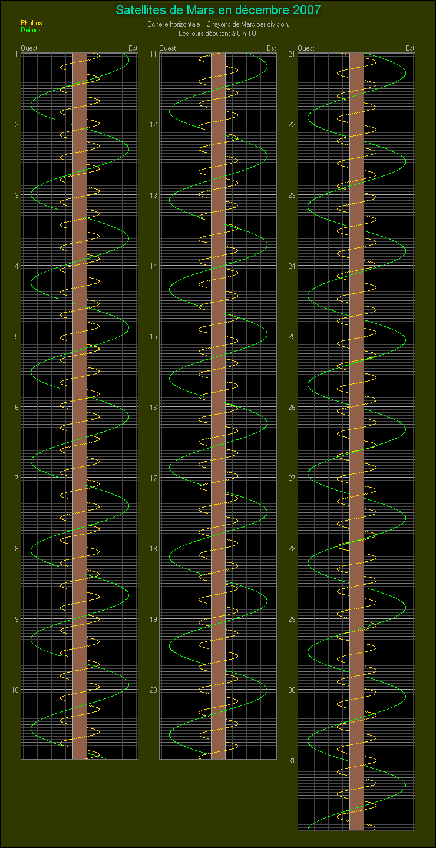Click the Est label above the day 21 column
Image resolution: width=436 pixels, height=848 pixels.
[409, 48]
